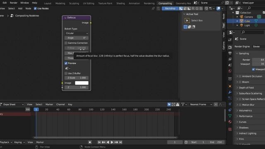This screenshot has width=265, height=149.
Task: Open the Bokeh Type Circular dropdown
Action: pos(77,33)
